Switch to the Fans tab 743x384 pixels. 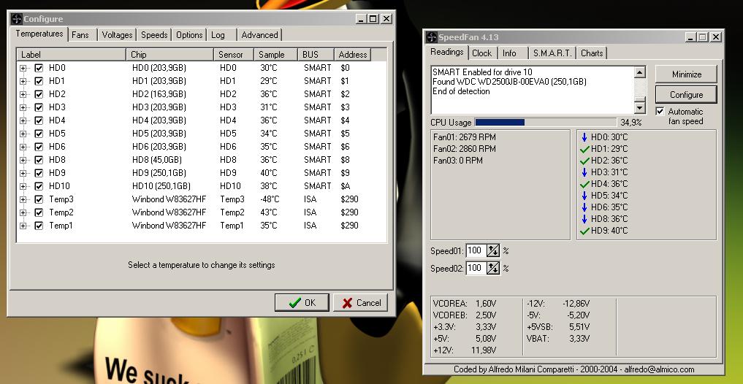click(82, 35)
